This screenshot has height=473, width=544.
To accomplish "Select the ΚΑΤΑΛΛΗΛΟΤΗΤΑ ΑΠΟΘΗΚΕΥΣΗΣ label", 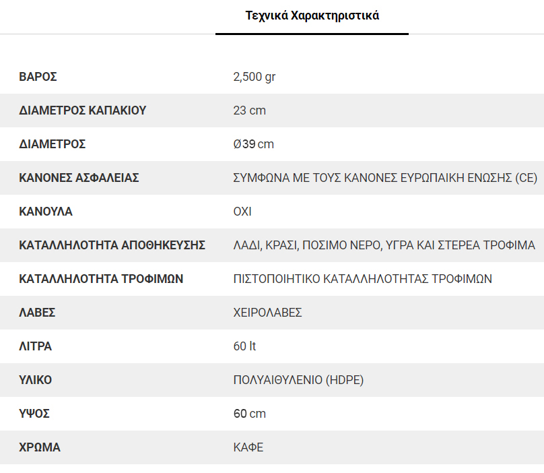I will (x=112, y=245).
